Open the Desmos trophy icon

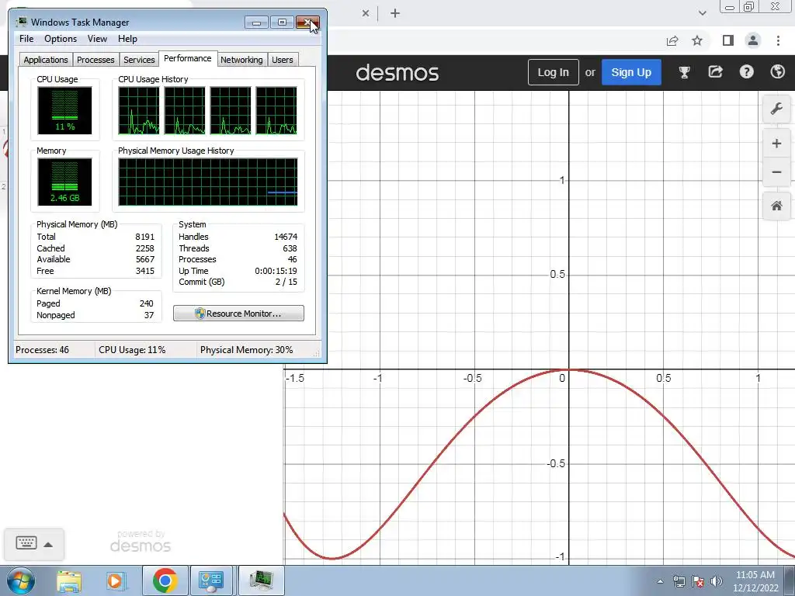pos(684,72)
